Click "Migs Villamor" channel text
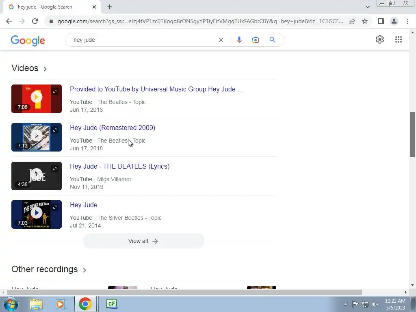This screenshot has height=312, width=416. coord(114,179)
